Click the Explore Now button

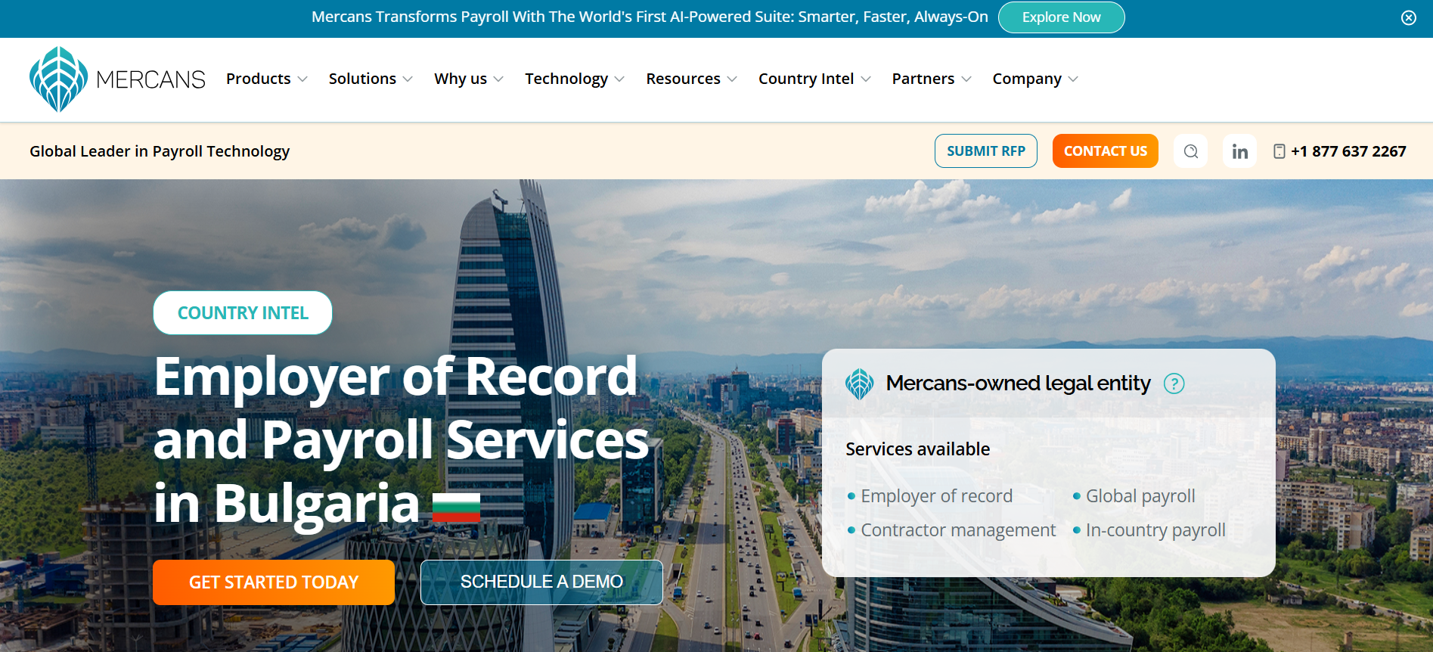click(1061, 17)
